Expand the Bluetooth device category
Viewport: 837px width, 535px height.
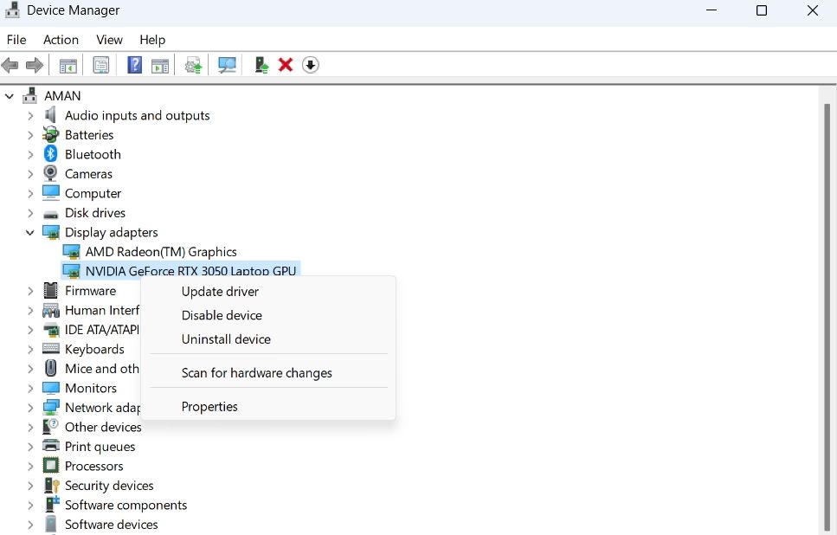29,154
